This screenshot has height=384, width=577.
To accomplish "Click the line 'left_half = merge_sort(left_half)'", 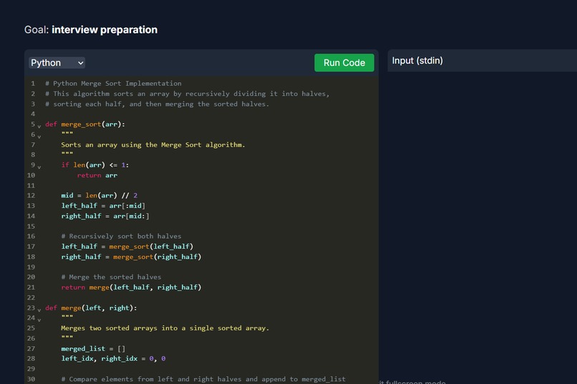I will click(x=127, y=247).
